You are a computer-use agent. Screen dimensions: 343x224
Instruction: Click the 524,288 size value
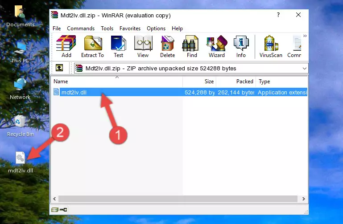tap(200, 92)
